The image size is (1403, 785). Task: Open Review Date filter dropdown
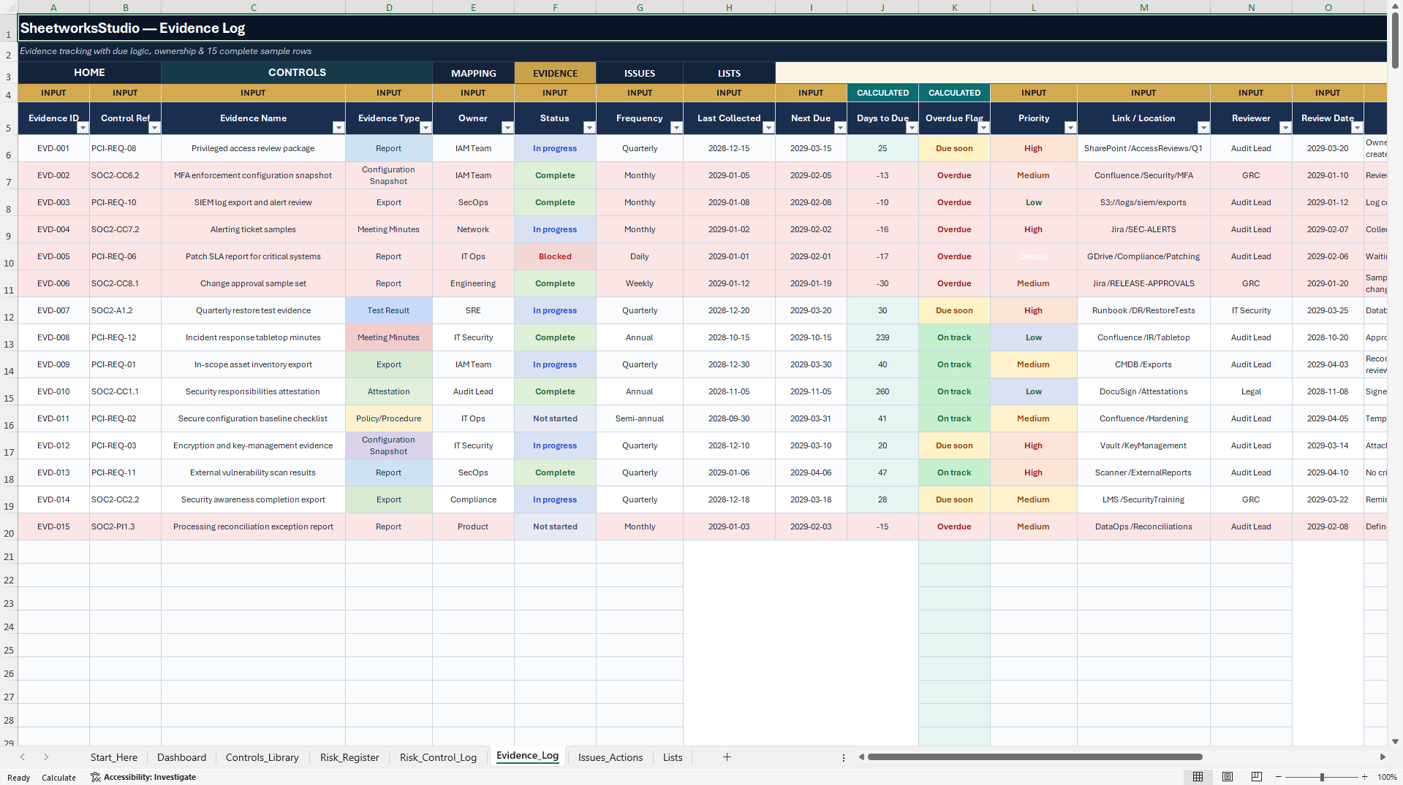[x=1357, y=128]
